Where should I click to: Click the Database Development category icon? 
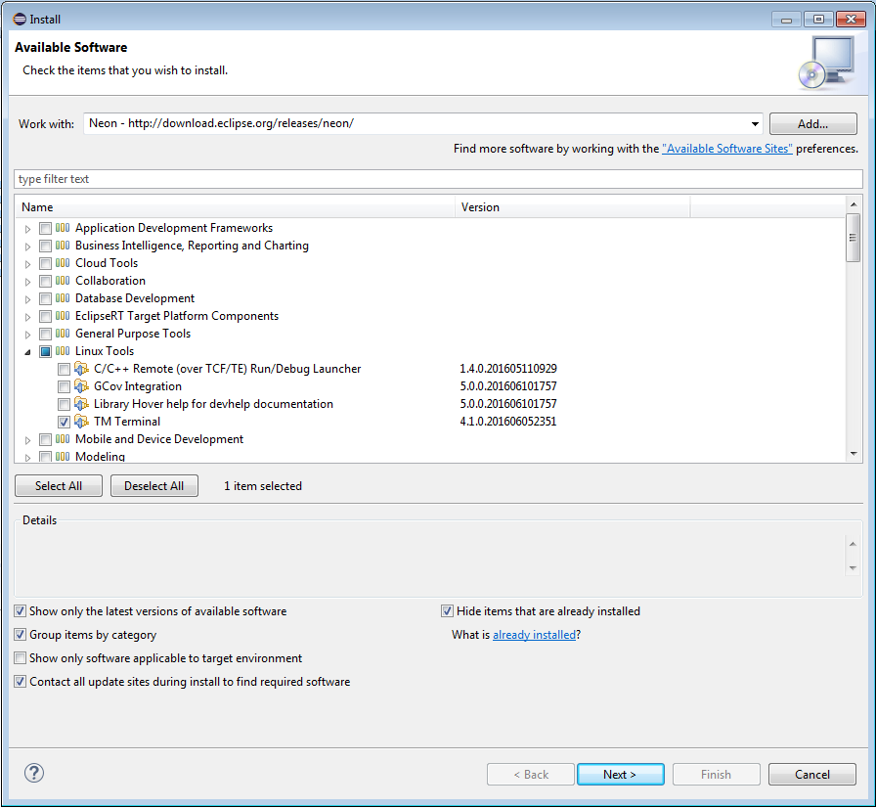(63, 298)
